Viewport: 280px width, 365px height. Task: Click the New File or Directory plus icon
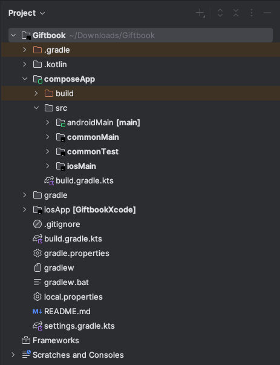(200, 13)
